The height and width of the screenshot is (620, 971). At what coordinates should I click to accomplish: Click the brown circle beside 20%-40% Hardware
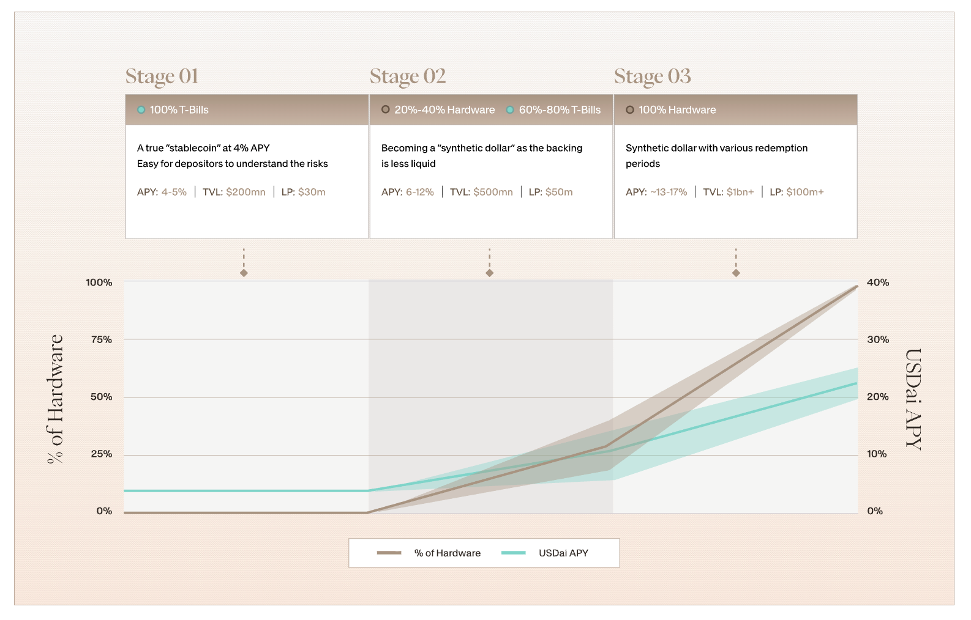(386, 109)
